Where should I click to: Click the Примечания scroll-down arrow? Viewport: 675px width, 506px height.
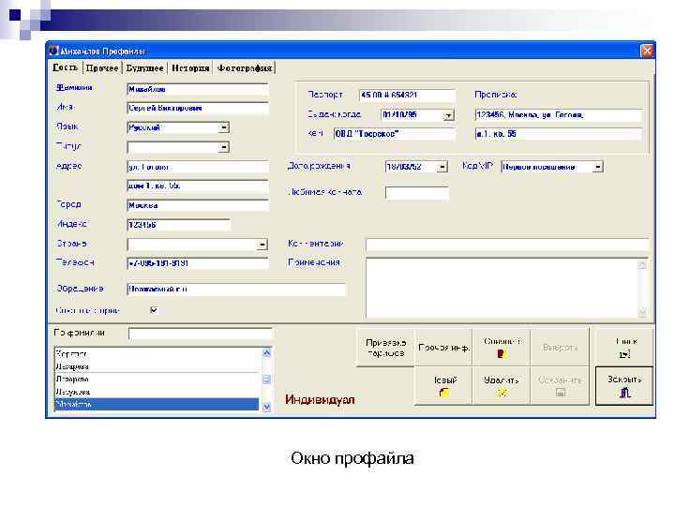coord(642,312)
